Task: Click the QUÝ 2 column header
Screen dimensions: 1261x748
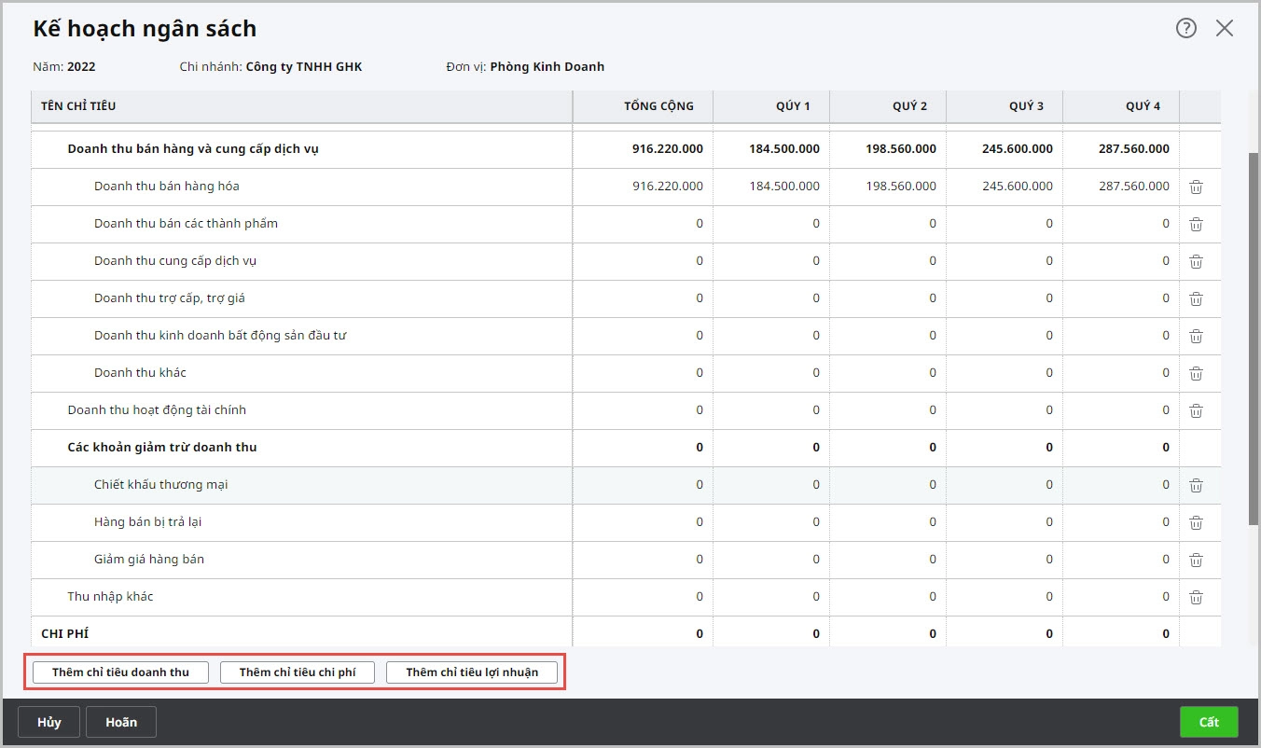Action: click(888, 106)
